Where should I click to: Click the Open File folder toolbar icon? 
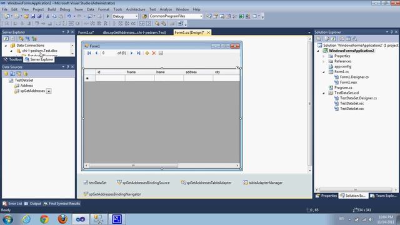tap(26, 16)
